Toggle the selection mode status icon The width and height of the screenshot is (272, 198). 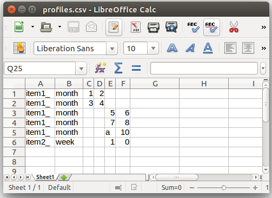(x=118, y=188)
